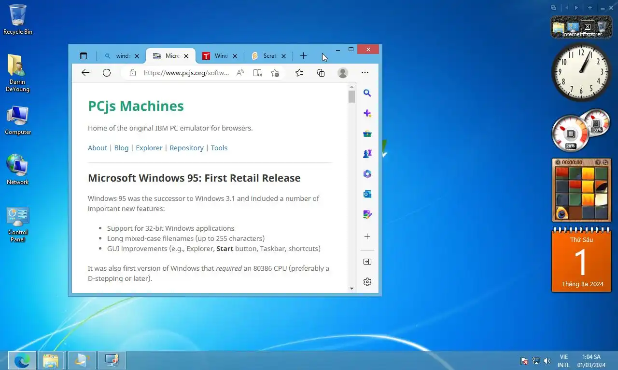
Task: Open Settings and more ellipsis menu
Action: pyautogui.click(x=365, y=73)
